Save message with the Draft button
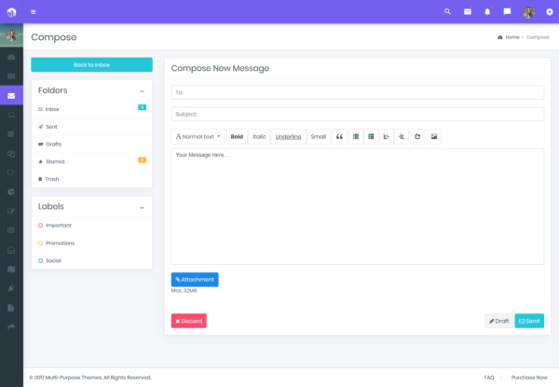Image resolution: width=559 pixels, height=387 pixels. pyautogui.click(x=498, y=321)
